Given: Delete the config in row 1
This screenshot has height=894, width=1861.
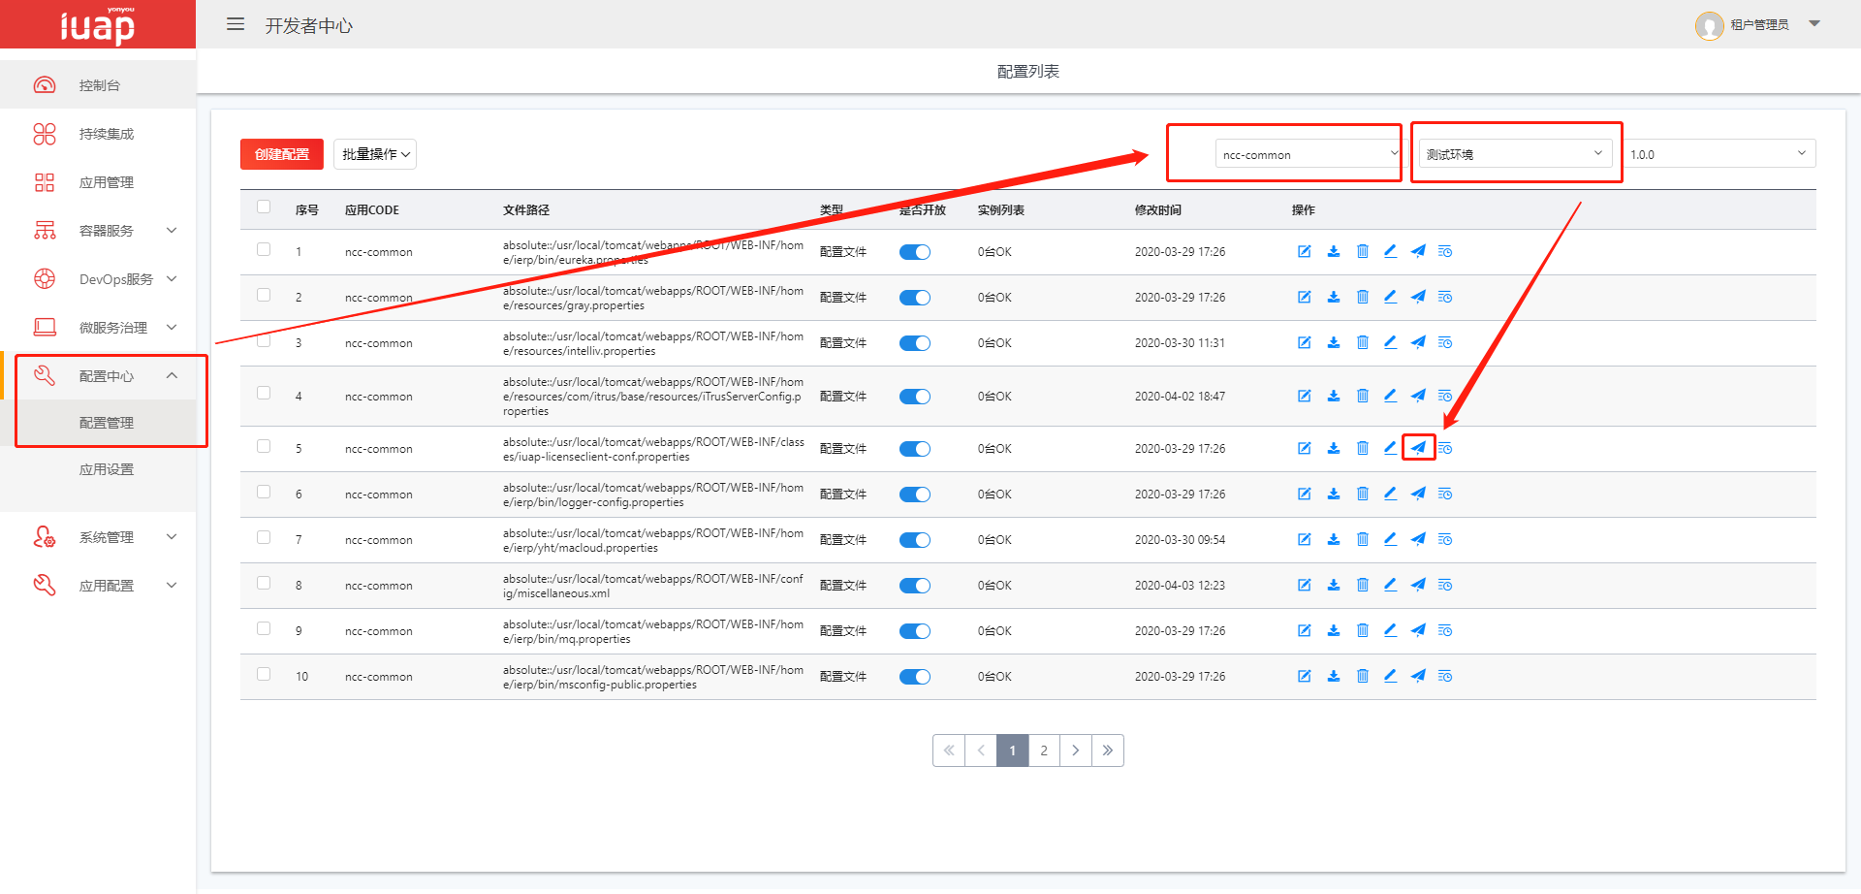Looking at the screenshot, I should coord(1362,251).
